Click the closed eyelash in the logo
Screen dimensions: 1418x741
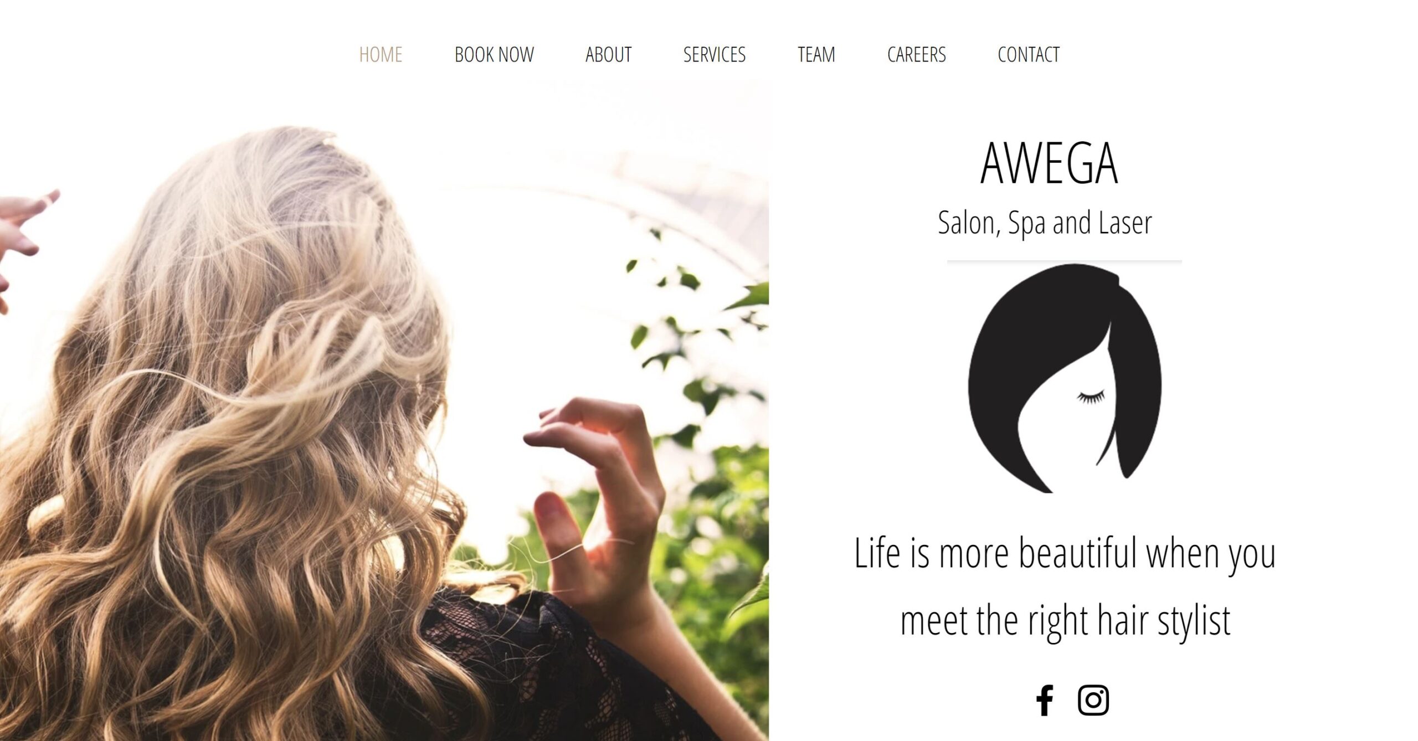pyautogui.click(x=1091, y=397)
